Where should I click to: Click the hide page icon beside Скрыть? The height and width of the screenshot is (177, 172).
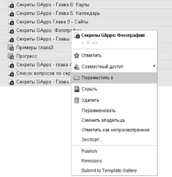pos(77,89)
